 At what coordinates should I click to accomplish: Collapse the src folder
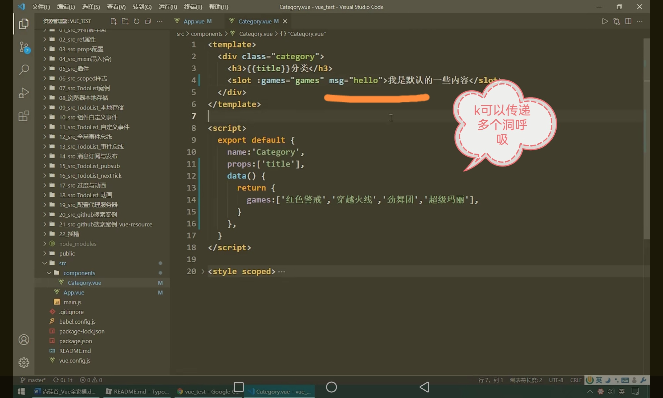pos(63,263)
